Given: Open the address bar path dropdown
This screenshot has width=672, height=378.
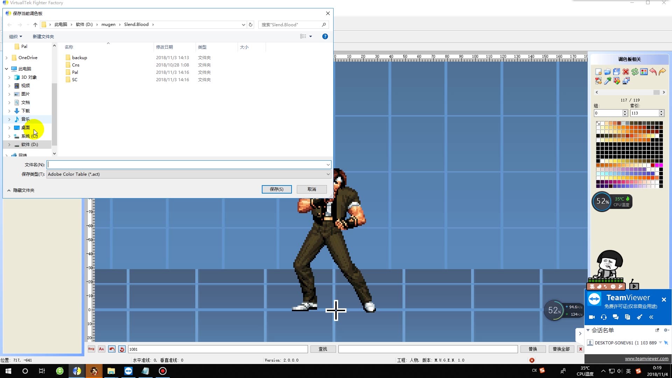Looking at the screenshot, I should 243,24.
